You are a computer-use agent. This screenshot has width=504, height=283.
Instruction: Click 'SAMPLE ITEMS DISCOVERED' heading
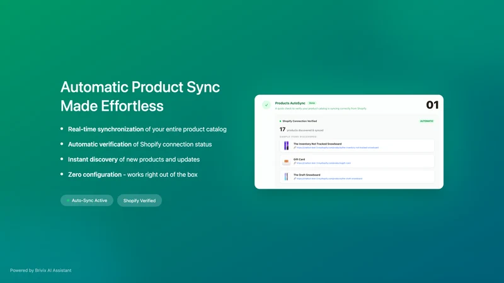pos(298,136)
